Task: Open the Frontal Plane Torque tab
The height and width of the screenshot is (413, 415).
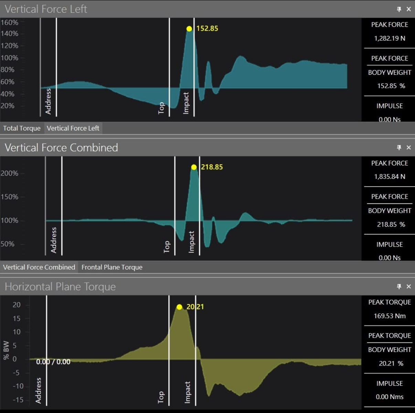Action: (112, 267)
